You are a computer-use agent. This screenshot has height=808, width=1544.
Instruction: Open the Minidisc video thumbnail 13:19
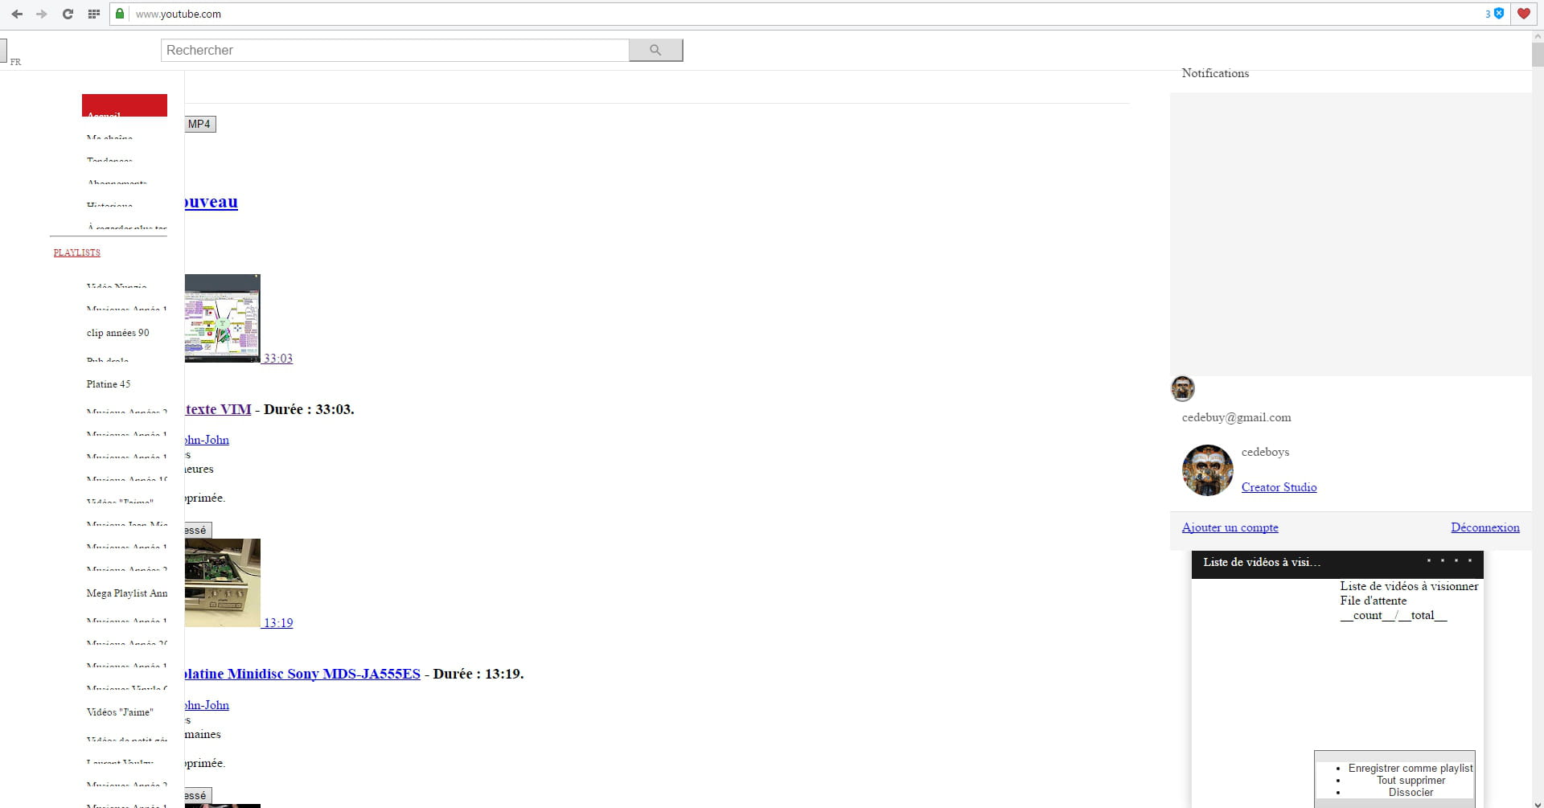(223, 583)
